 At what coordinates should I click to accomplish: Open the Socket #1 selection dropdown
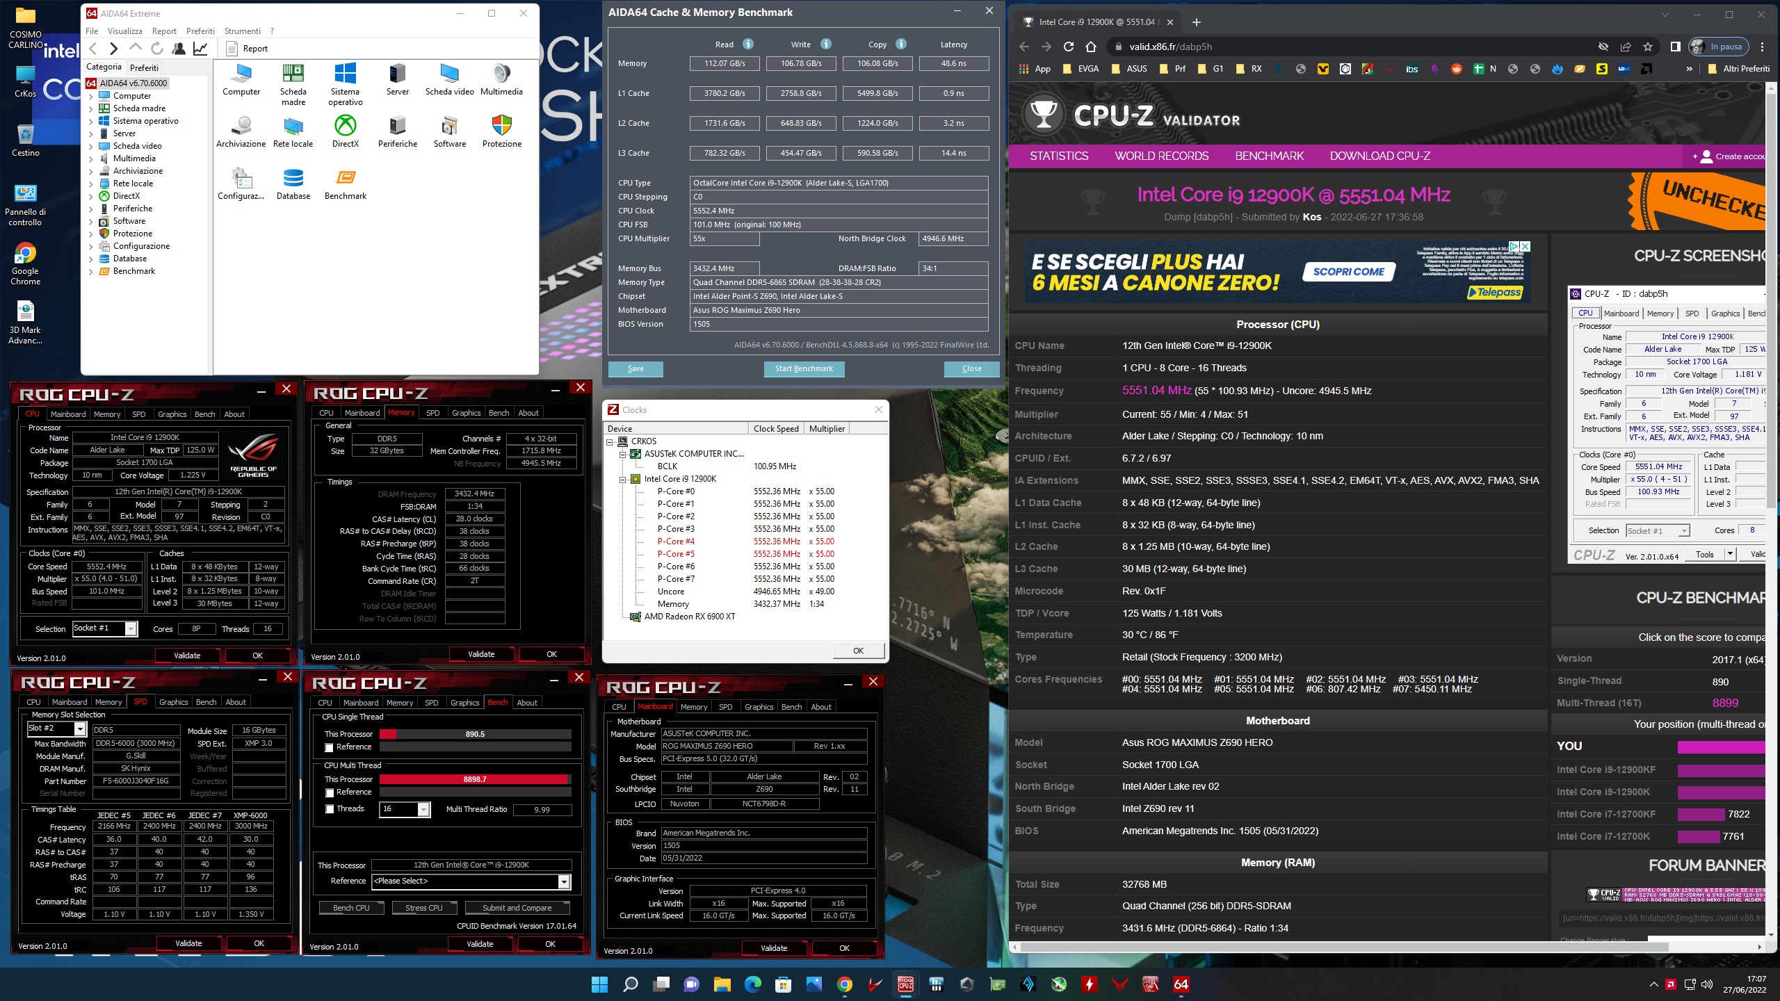pos(130,628)
